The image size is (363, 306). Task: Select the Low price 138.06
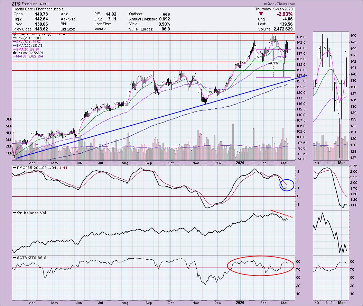point(41,24)
